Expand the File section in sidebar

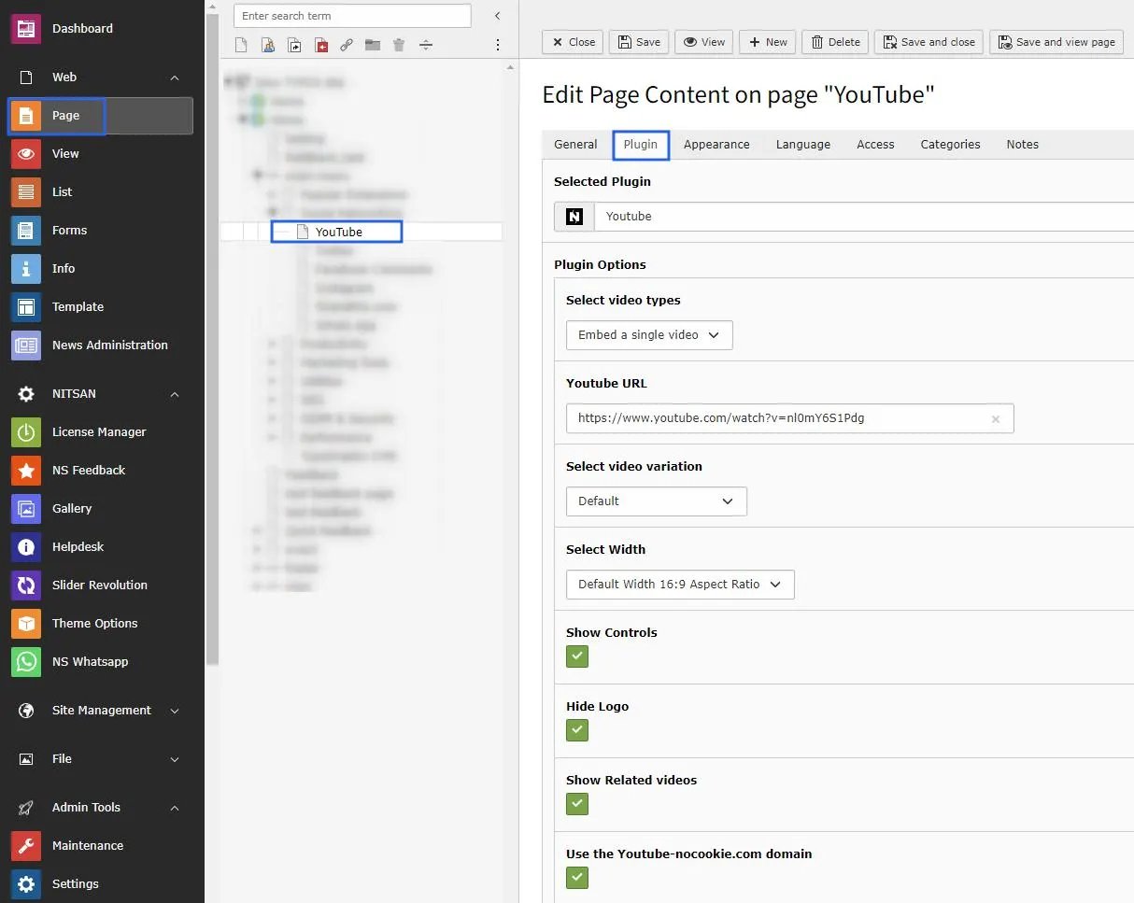tap(175, 759)
